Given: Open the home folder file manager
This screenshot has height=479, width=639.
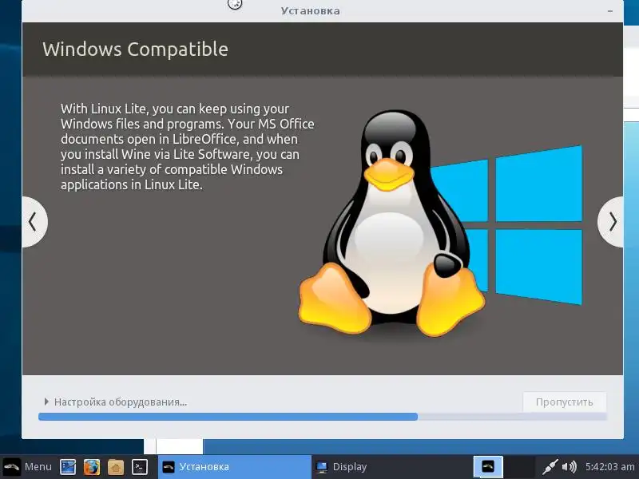Looking at the screenshot, I should click(116, 467).
